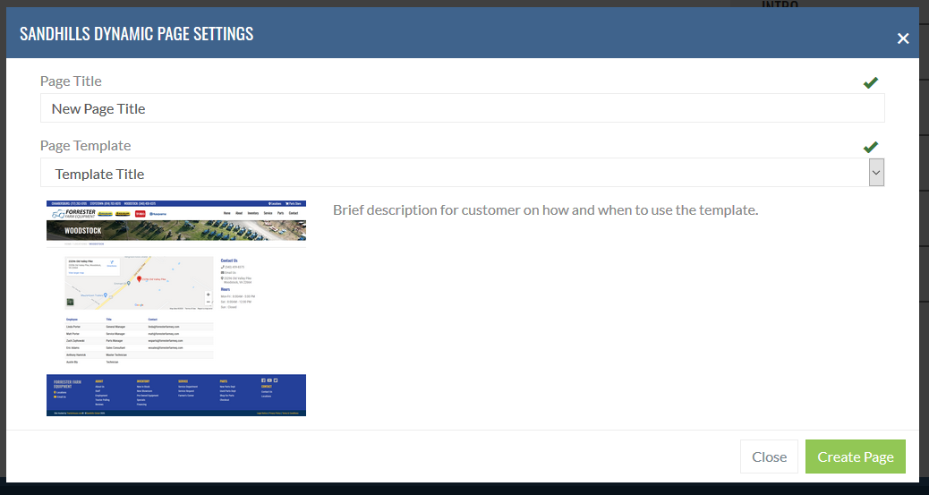Image resolution: width=929 pixels, height=495 pixels.
Task: Click the Page Template dropdown arrow
Action: coord(876,173)
